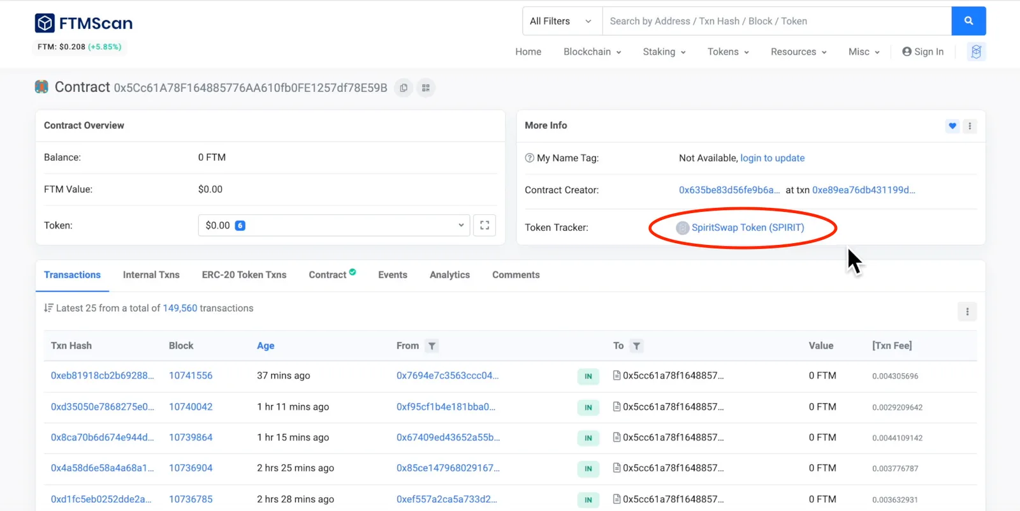Click the blue search magnifier button
1020x511 pixels.
click(x=968, y=21)
